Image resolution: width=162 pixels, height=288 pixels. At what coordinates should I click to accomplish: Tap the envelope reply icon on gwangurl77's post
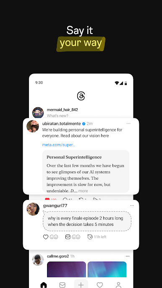68,237
